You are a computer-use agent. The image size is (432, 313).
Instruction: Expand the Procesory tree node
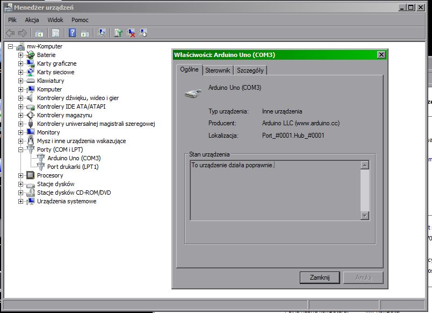coord(21,175)
